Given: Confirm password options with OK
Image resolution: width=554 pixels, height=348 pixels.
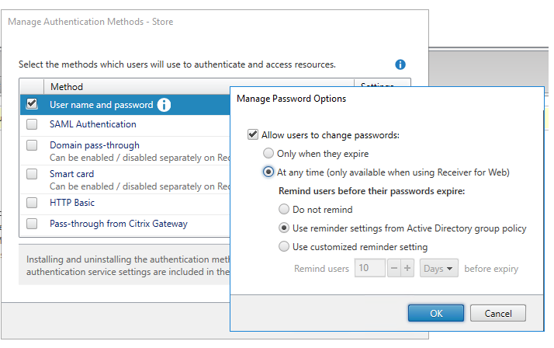Looking at the screenshot, I should [x=436, y=313].
